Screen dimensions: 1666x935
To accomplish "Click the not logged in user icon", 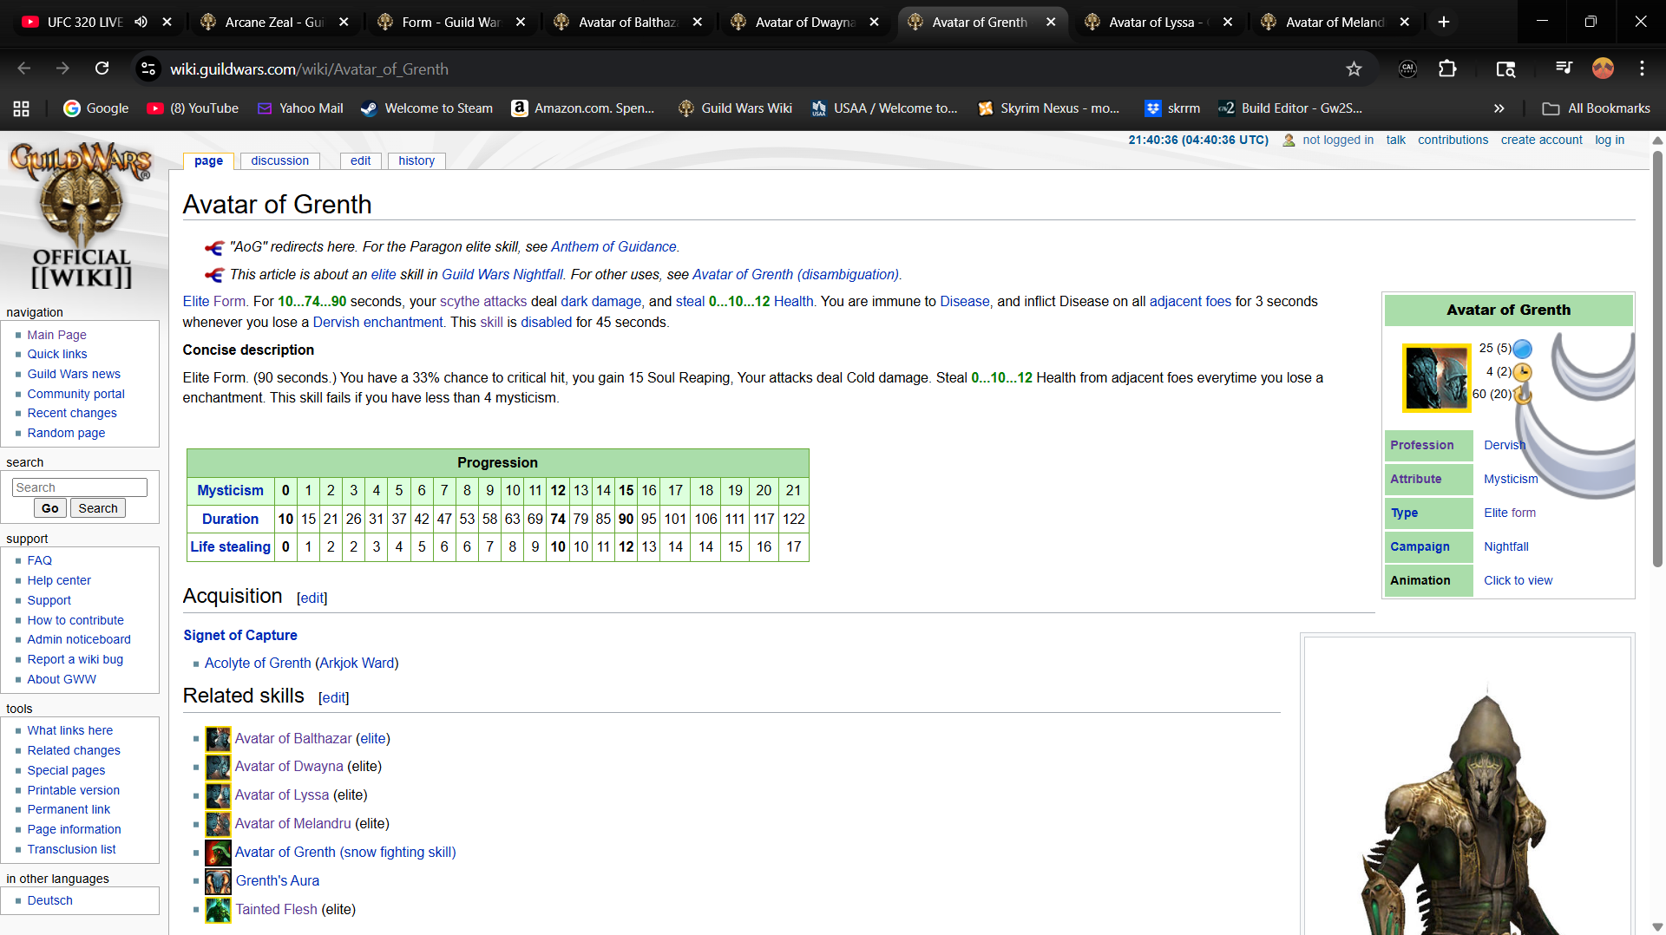I will [1289, 141].
